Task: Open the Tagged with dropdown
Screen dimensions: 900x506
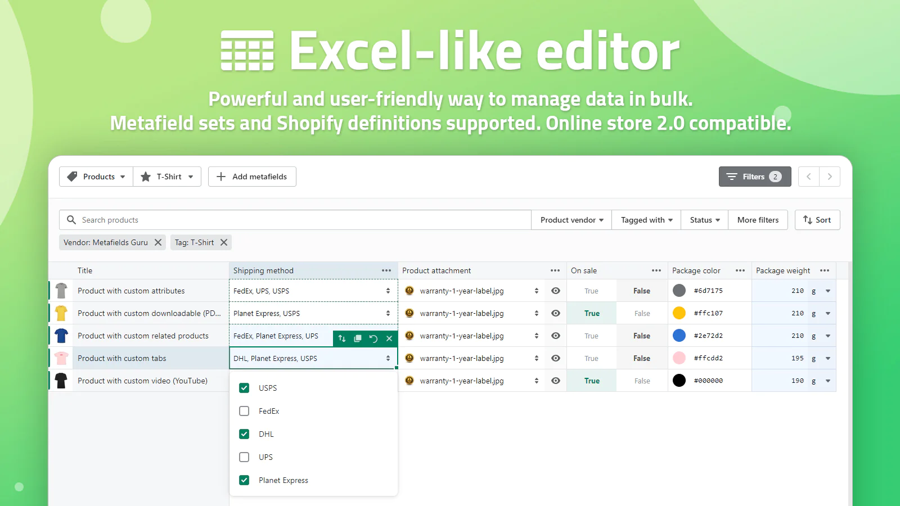Action: tap(646, 220)
